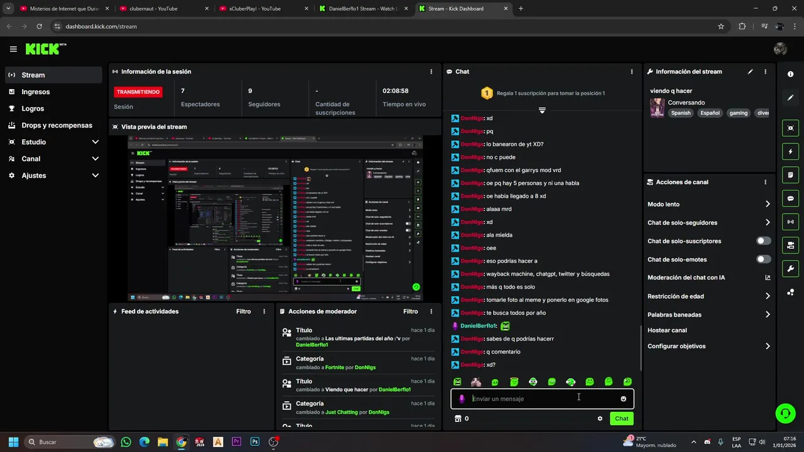Click the channel actions sidebar icon
This screenshot has height=452, width=804.
coord(790,245)
